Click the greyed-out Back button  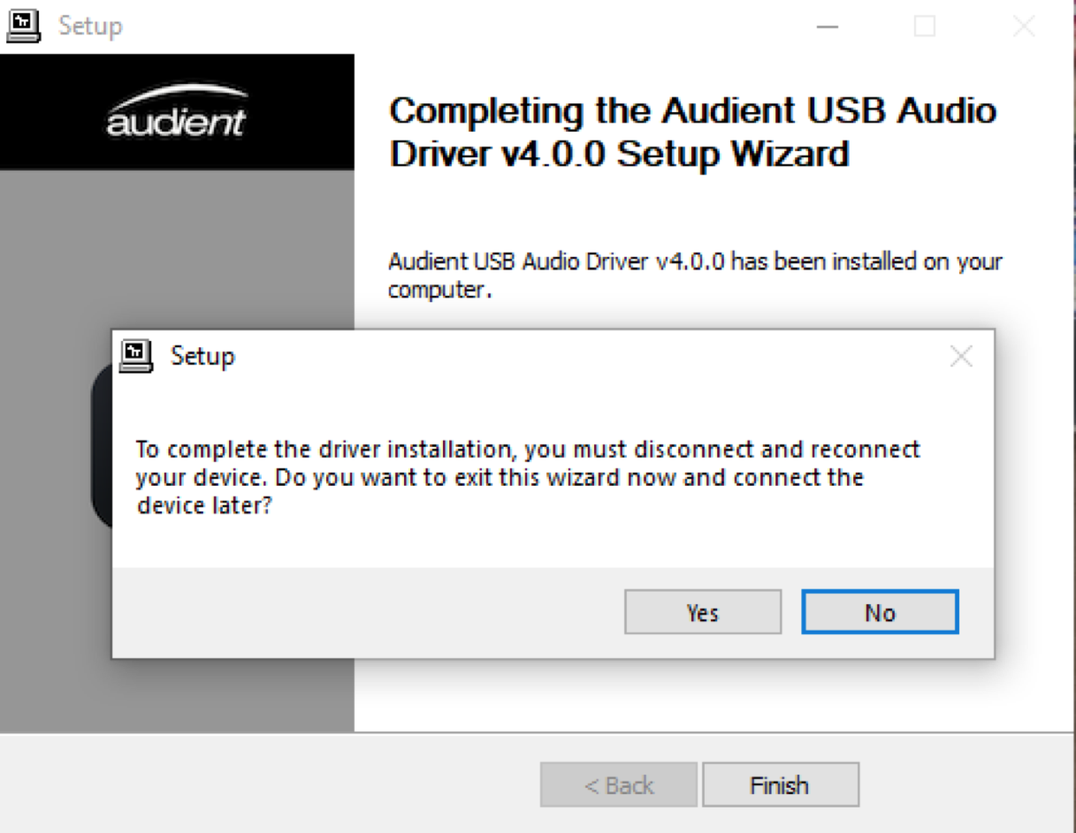pyautogui.click(x=619, y=784)
